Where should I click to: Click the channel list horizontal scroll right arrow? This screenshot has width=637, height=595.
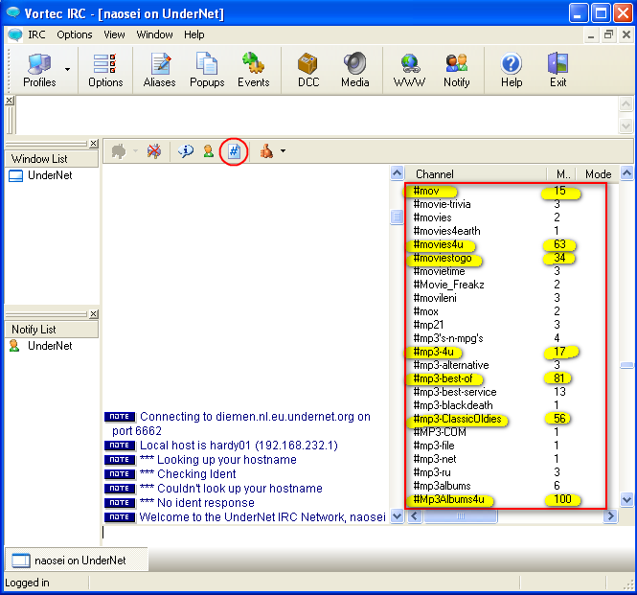coord(610,516)
